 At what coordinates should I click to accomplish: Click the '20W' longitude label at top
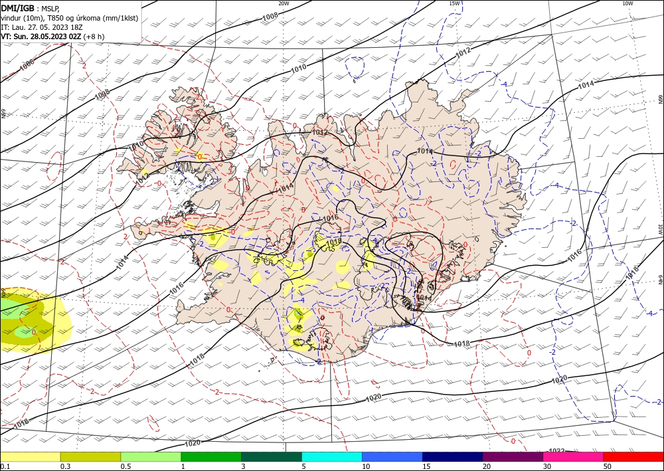pos(284,3)
